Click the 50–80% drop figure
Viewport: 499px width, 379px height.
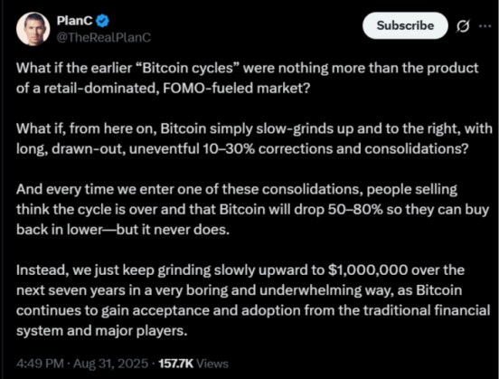coord(355,210)
